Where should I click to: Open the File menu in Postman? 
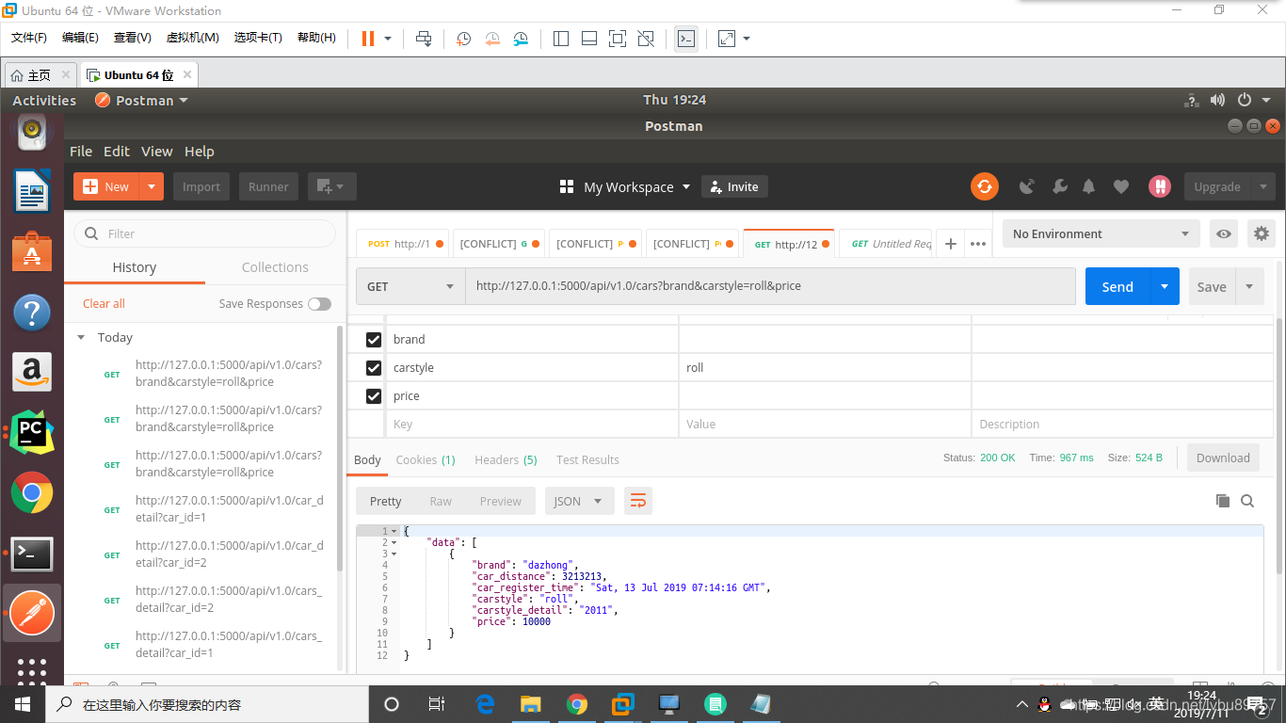(x=81, y=151)
